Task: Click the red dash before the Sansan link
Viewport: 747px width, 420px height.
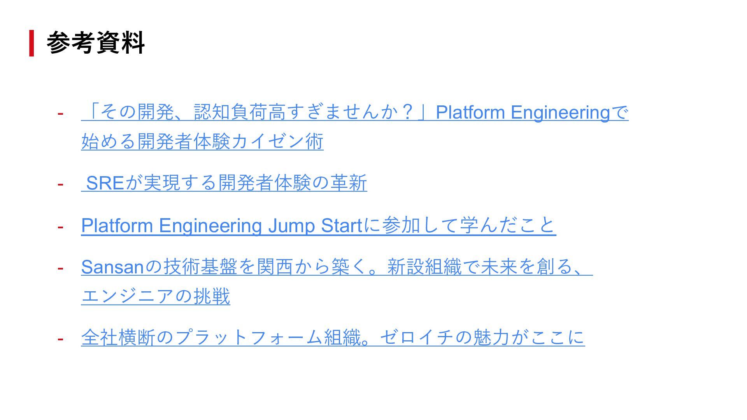Action: [x=60, y=268]
